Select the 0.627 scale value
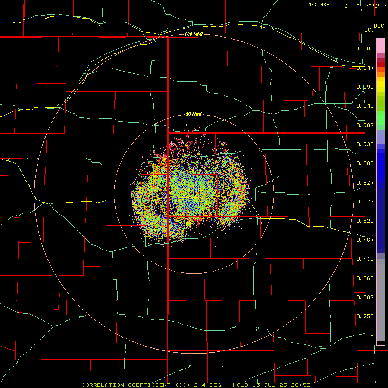 [x=365, y=183]
